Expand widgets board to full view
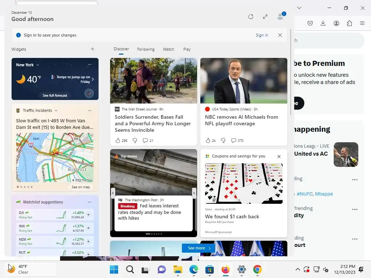This screenshot has width=371, height=278. click(265, 17)
